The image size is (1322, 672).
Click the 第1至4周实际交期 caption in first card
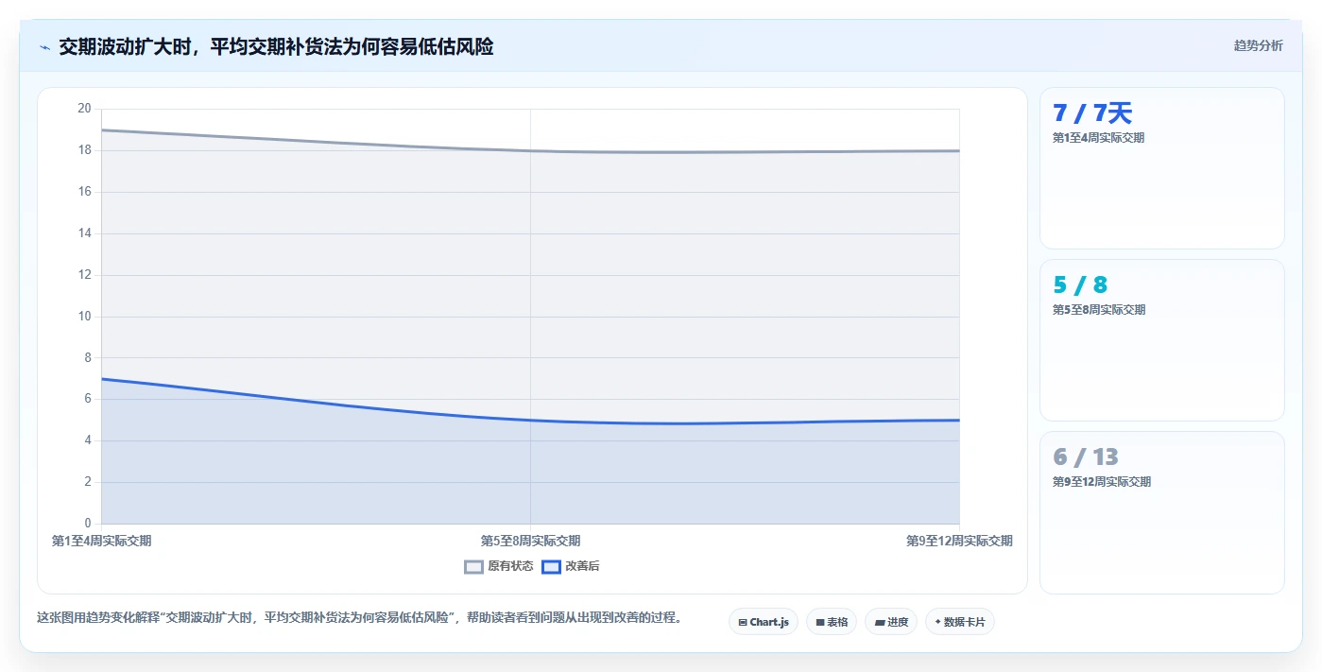pyautogui.click(x=1099, y=138)
